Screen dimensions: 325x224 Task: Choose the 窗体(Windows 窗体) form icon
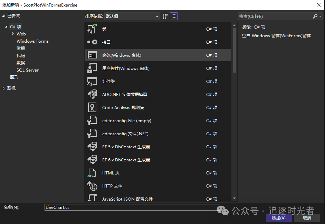coord(92,55)
